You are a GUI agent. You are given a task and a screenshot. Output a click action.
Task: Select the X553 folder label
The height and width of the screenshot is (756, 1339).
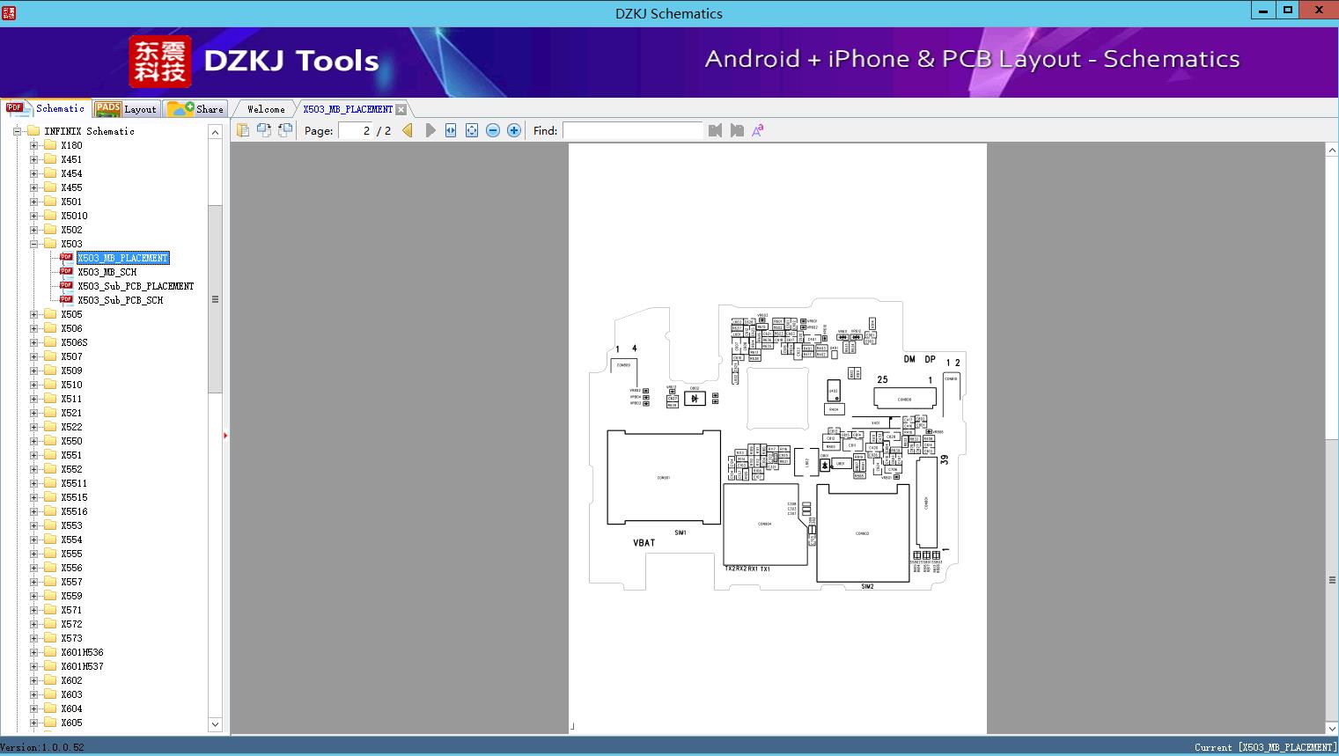pos(71,525)
